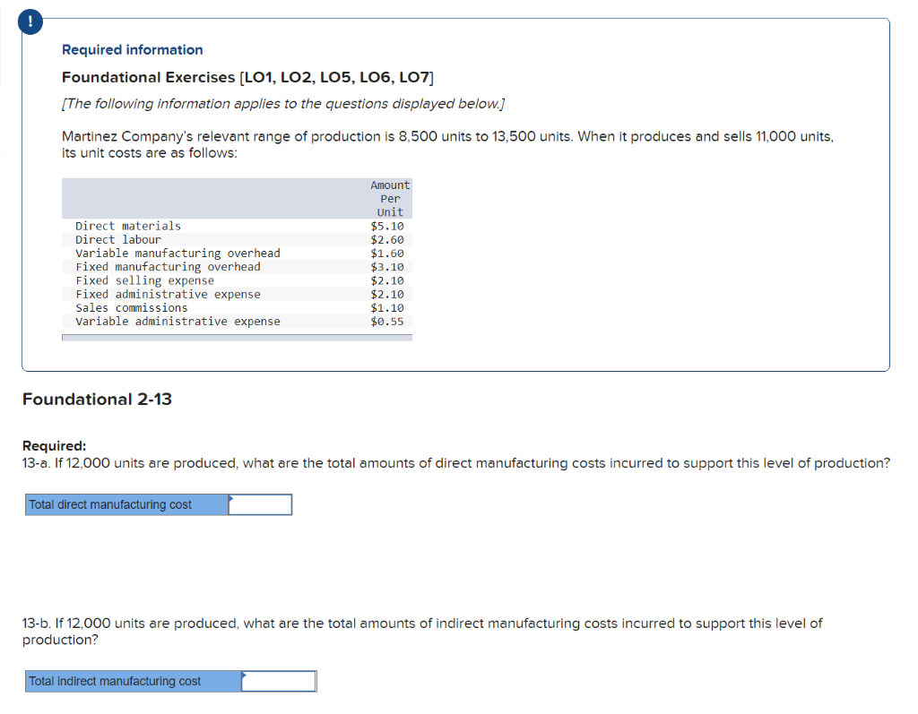Click 'Fixed selling expense' row label
The height and width of the screenshot is (714, 918).
pyautogui.click(x=144, y=280)
